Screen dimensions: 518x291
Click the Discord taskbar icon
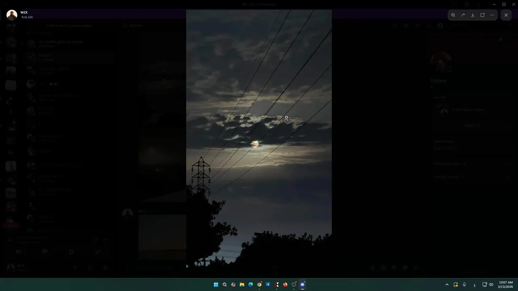tap(303, 285)
